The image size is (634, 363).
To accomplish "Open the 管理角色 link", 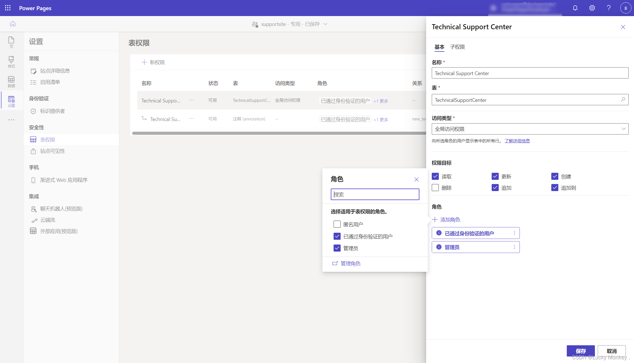I will point(346,264).
